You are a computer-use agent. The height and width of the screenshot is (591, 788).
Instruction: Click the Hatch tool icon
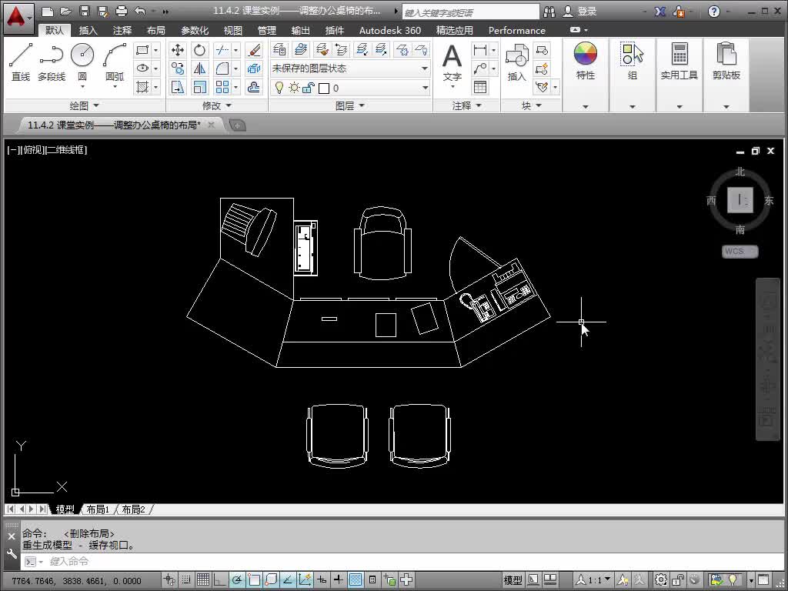click(142, 87)
